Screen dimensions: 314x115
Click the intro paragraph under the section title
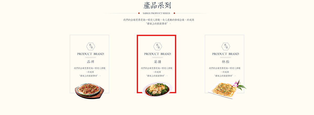click(x=159, y=22)
